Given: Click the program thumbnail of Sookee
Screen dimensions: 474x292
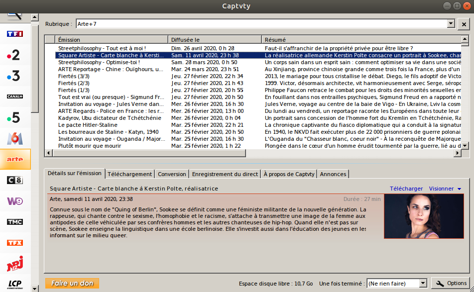Looking at the screenshot, I should click(424, 216).
